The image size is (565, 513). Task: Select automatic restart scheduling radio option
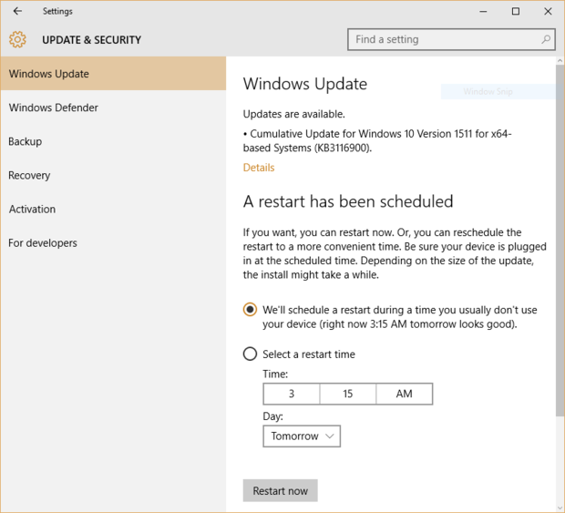click(250, 310)
